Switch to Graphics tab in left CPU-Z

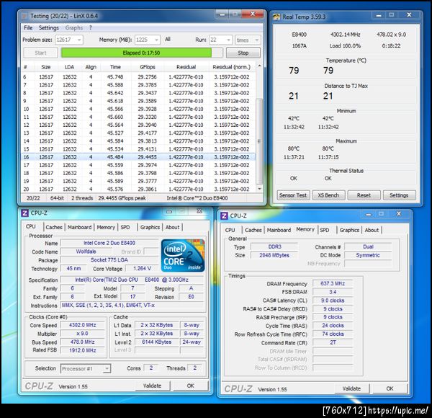click(x=150, y=227)
